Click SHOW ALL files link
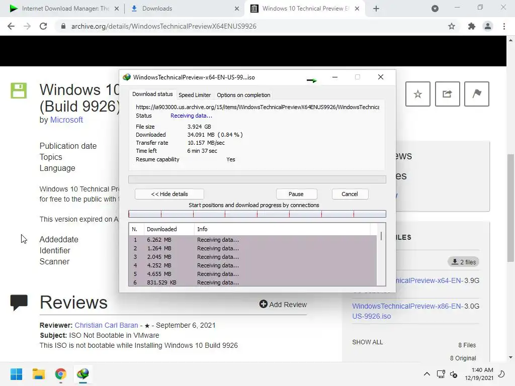 tap(368, 342)
